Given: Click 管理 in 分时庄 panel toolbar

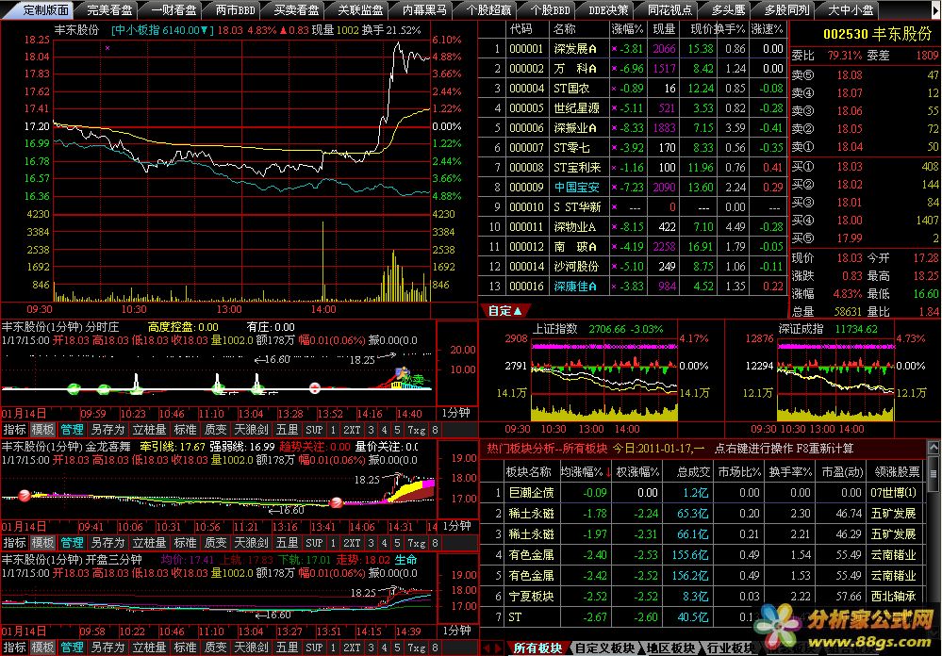Looking at the screenshot, I should [x=72, y=430].
